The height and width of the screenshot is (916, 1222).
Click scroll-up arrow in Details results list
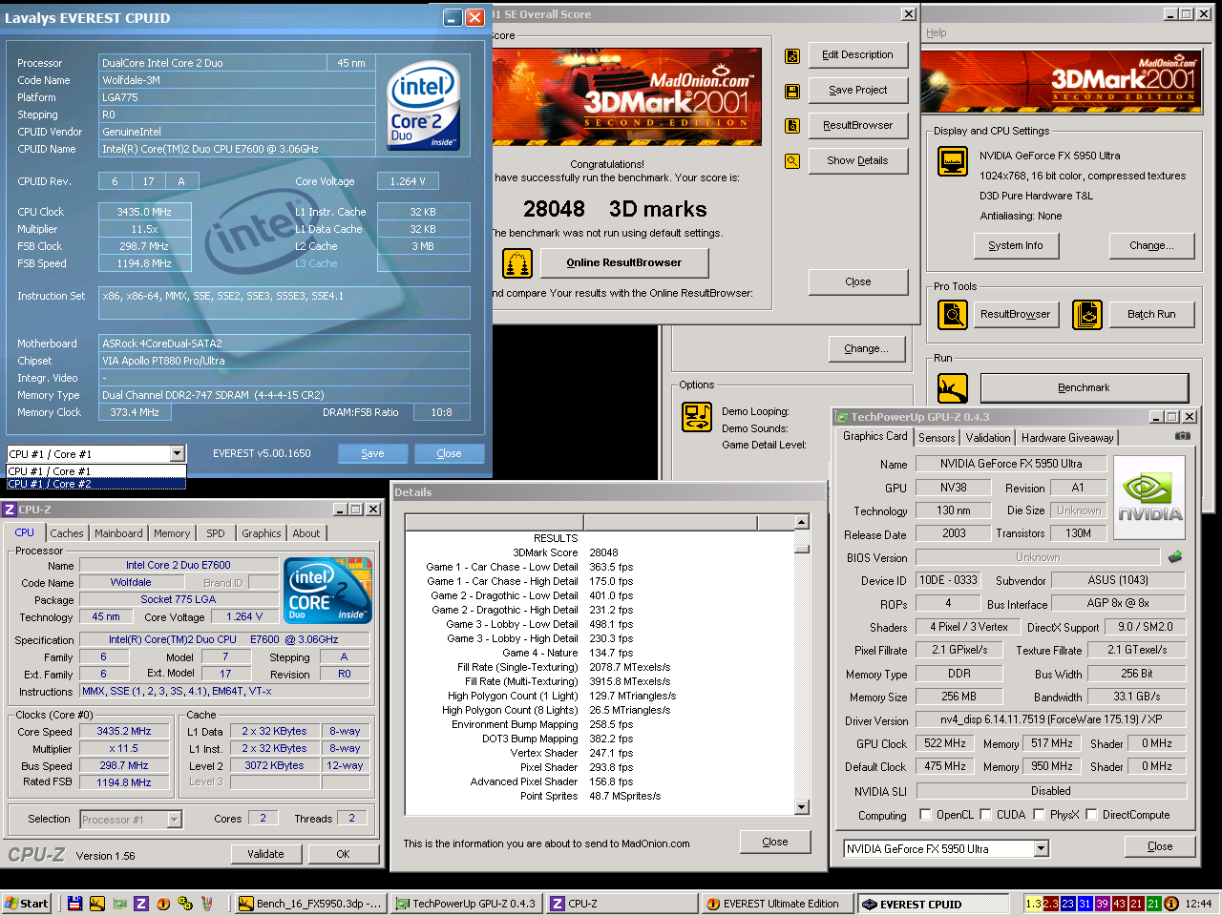(802, 522)
